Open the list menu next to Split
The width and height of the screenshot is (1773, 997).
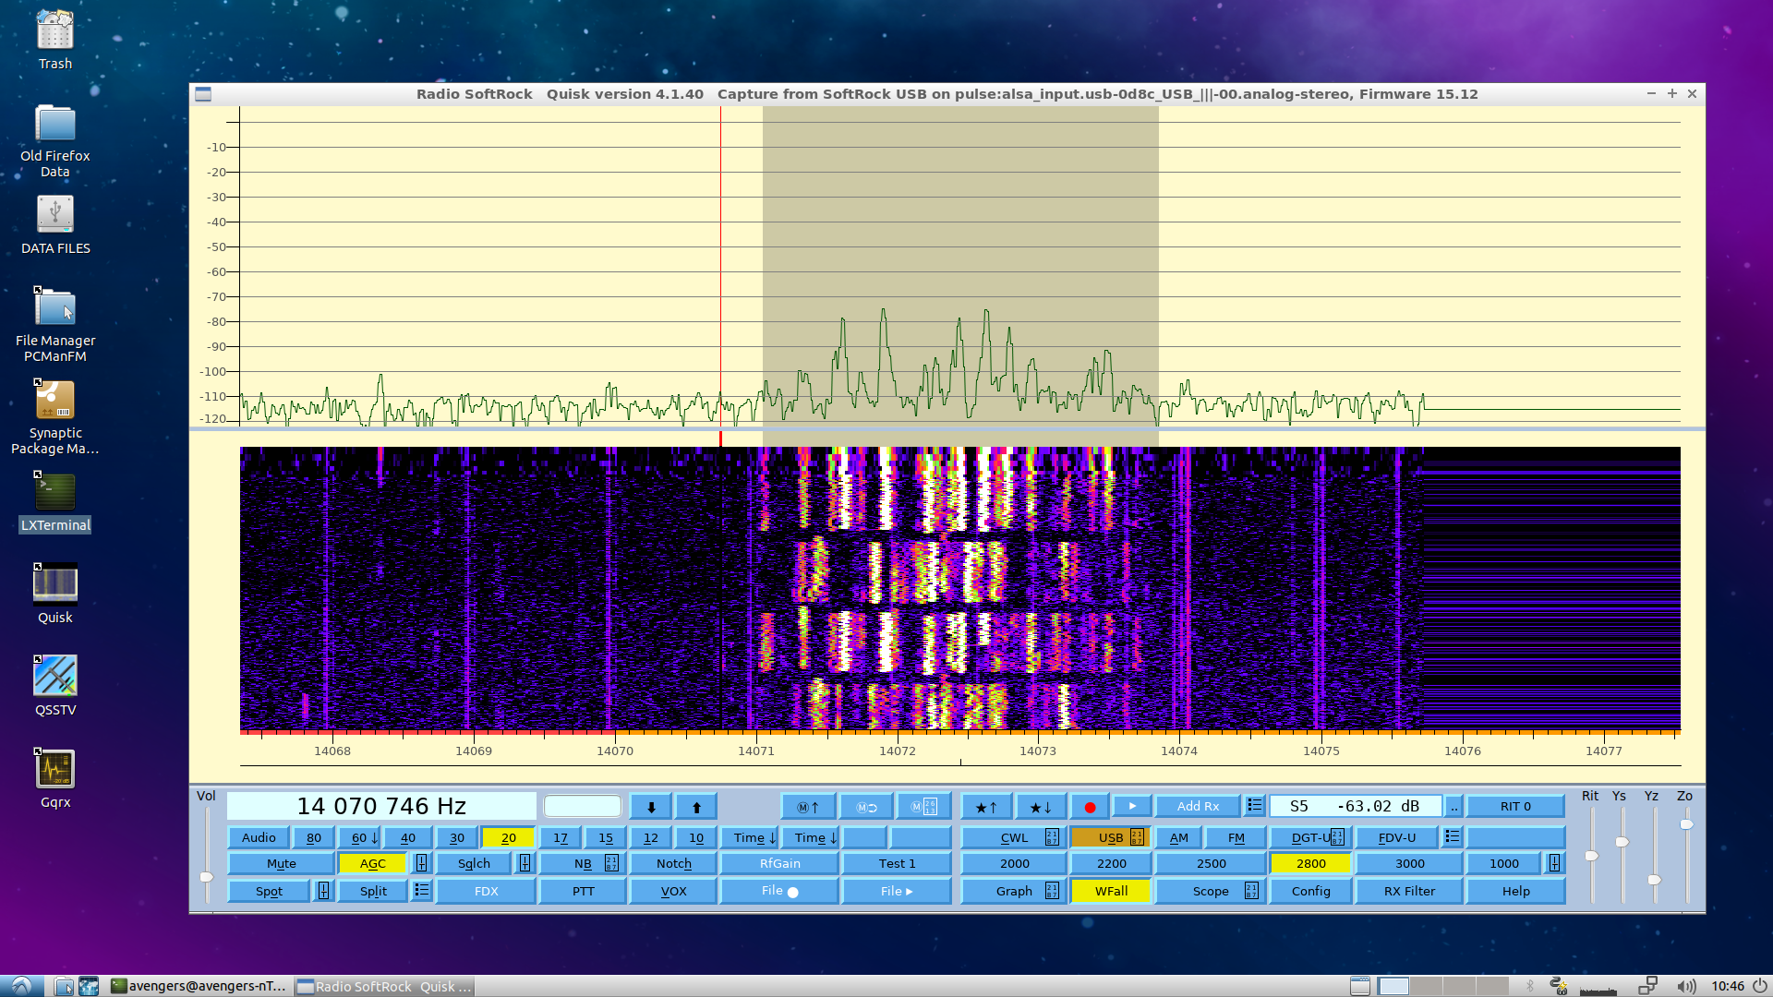click(422, 890)
